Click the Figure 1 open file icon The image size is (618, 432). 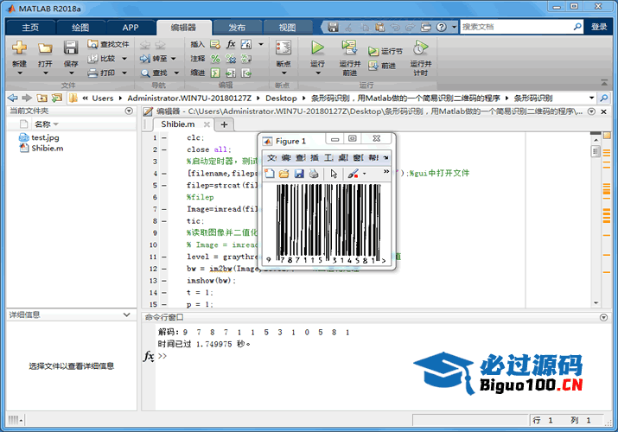coord(284,174)
